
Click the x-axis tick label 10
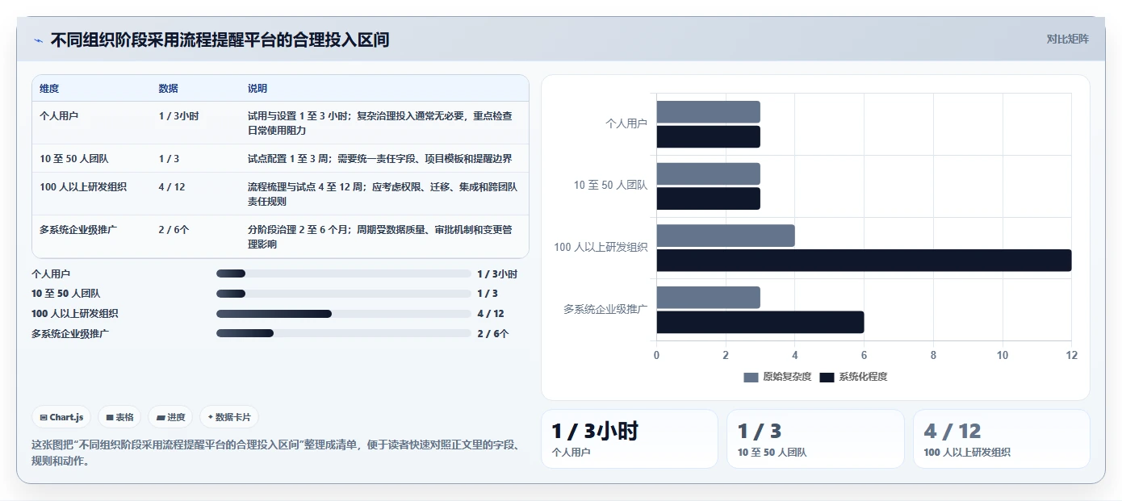click(1003, 355)
